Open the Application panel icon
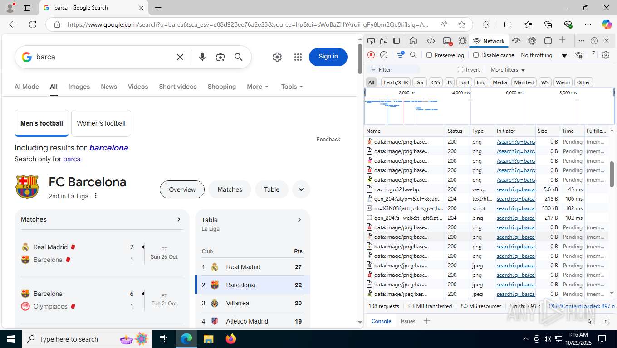617x348 pixels. click(x=548, y=41)
